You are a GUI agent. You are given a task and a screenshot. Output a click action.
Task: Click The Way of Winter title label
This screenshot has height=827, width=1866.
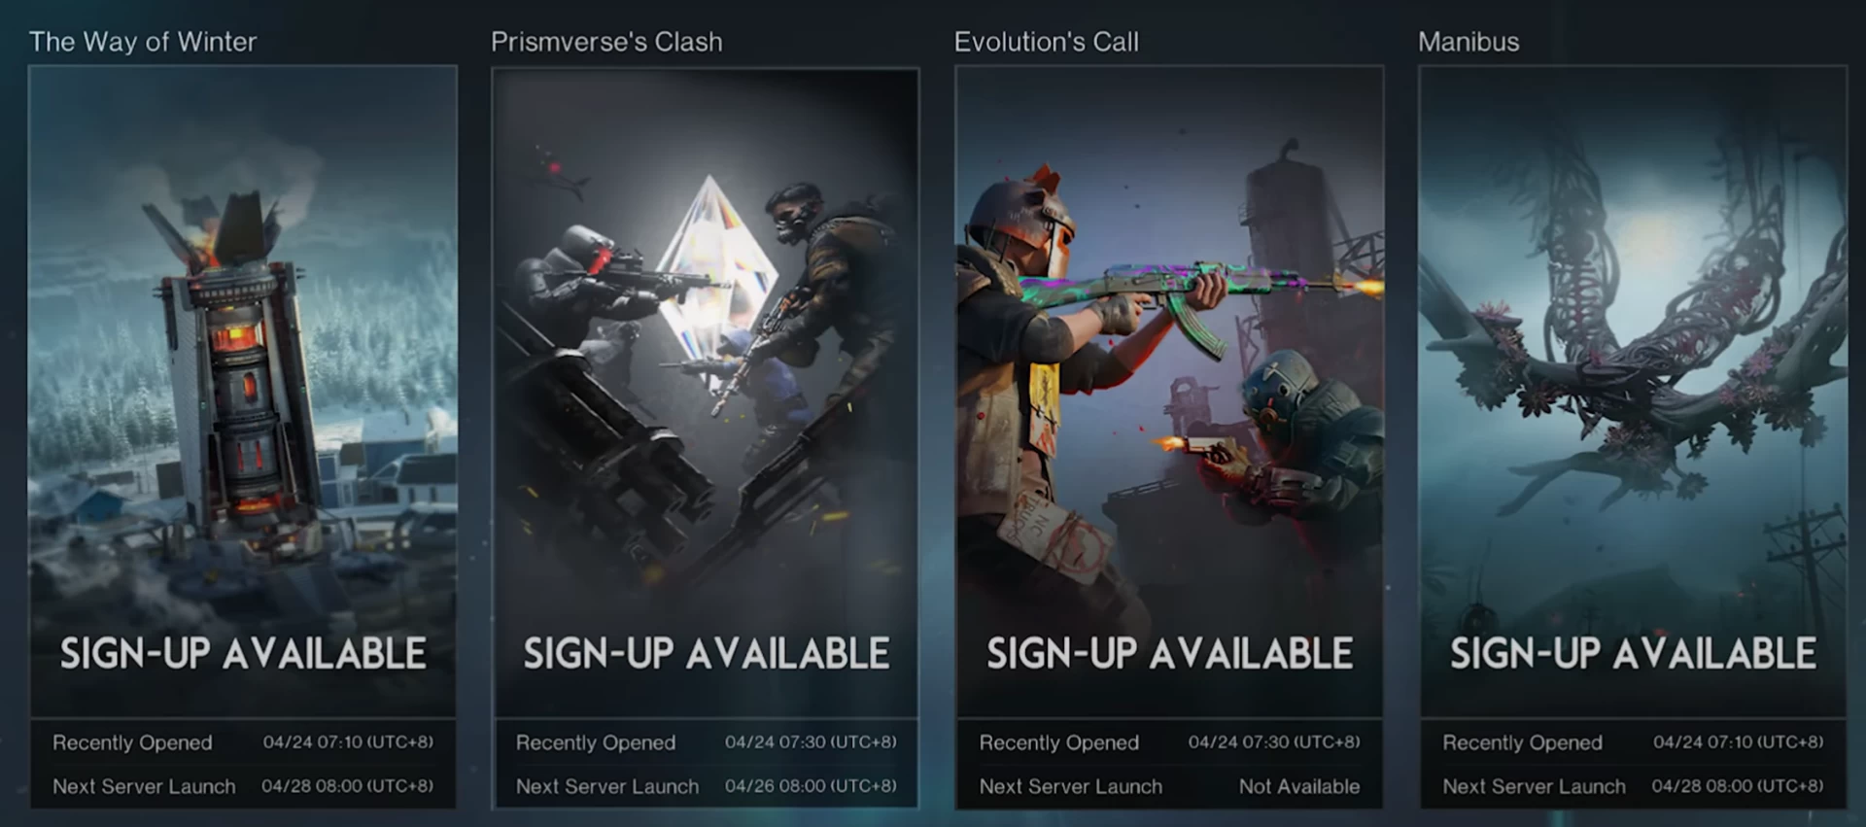coord(143,42)
